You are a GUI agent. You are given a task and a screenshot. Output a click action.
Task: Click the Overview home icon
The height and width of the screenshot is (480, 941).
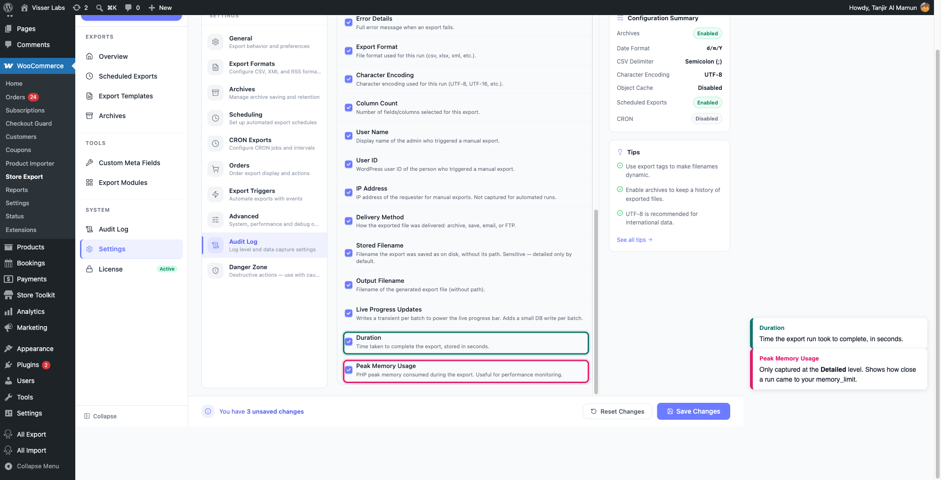click(89, 56)
